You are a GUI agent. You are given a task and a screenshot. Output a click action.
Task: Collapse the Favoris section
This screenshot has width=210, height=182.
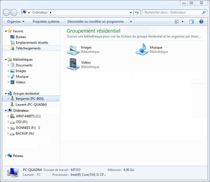pos(6,31)
